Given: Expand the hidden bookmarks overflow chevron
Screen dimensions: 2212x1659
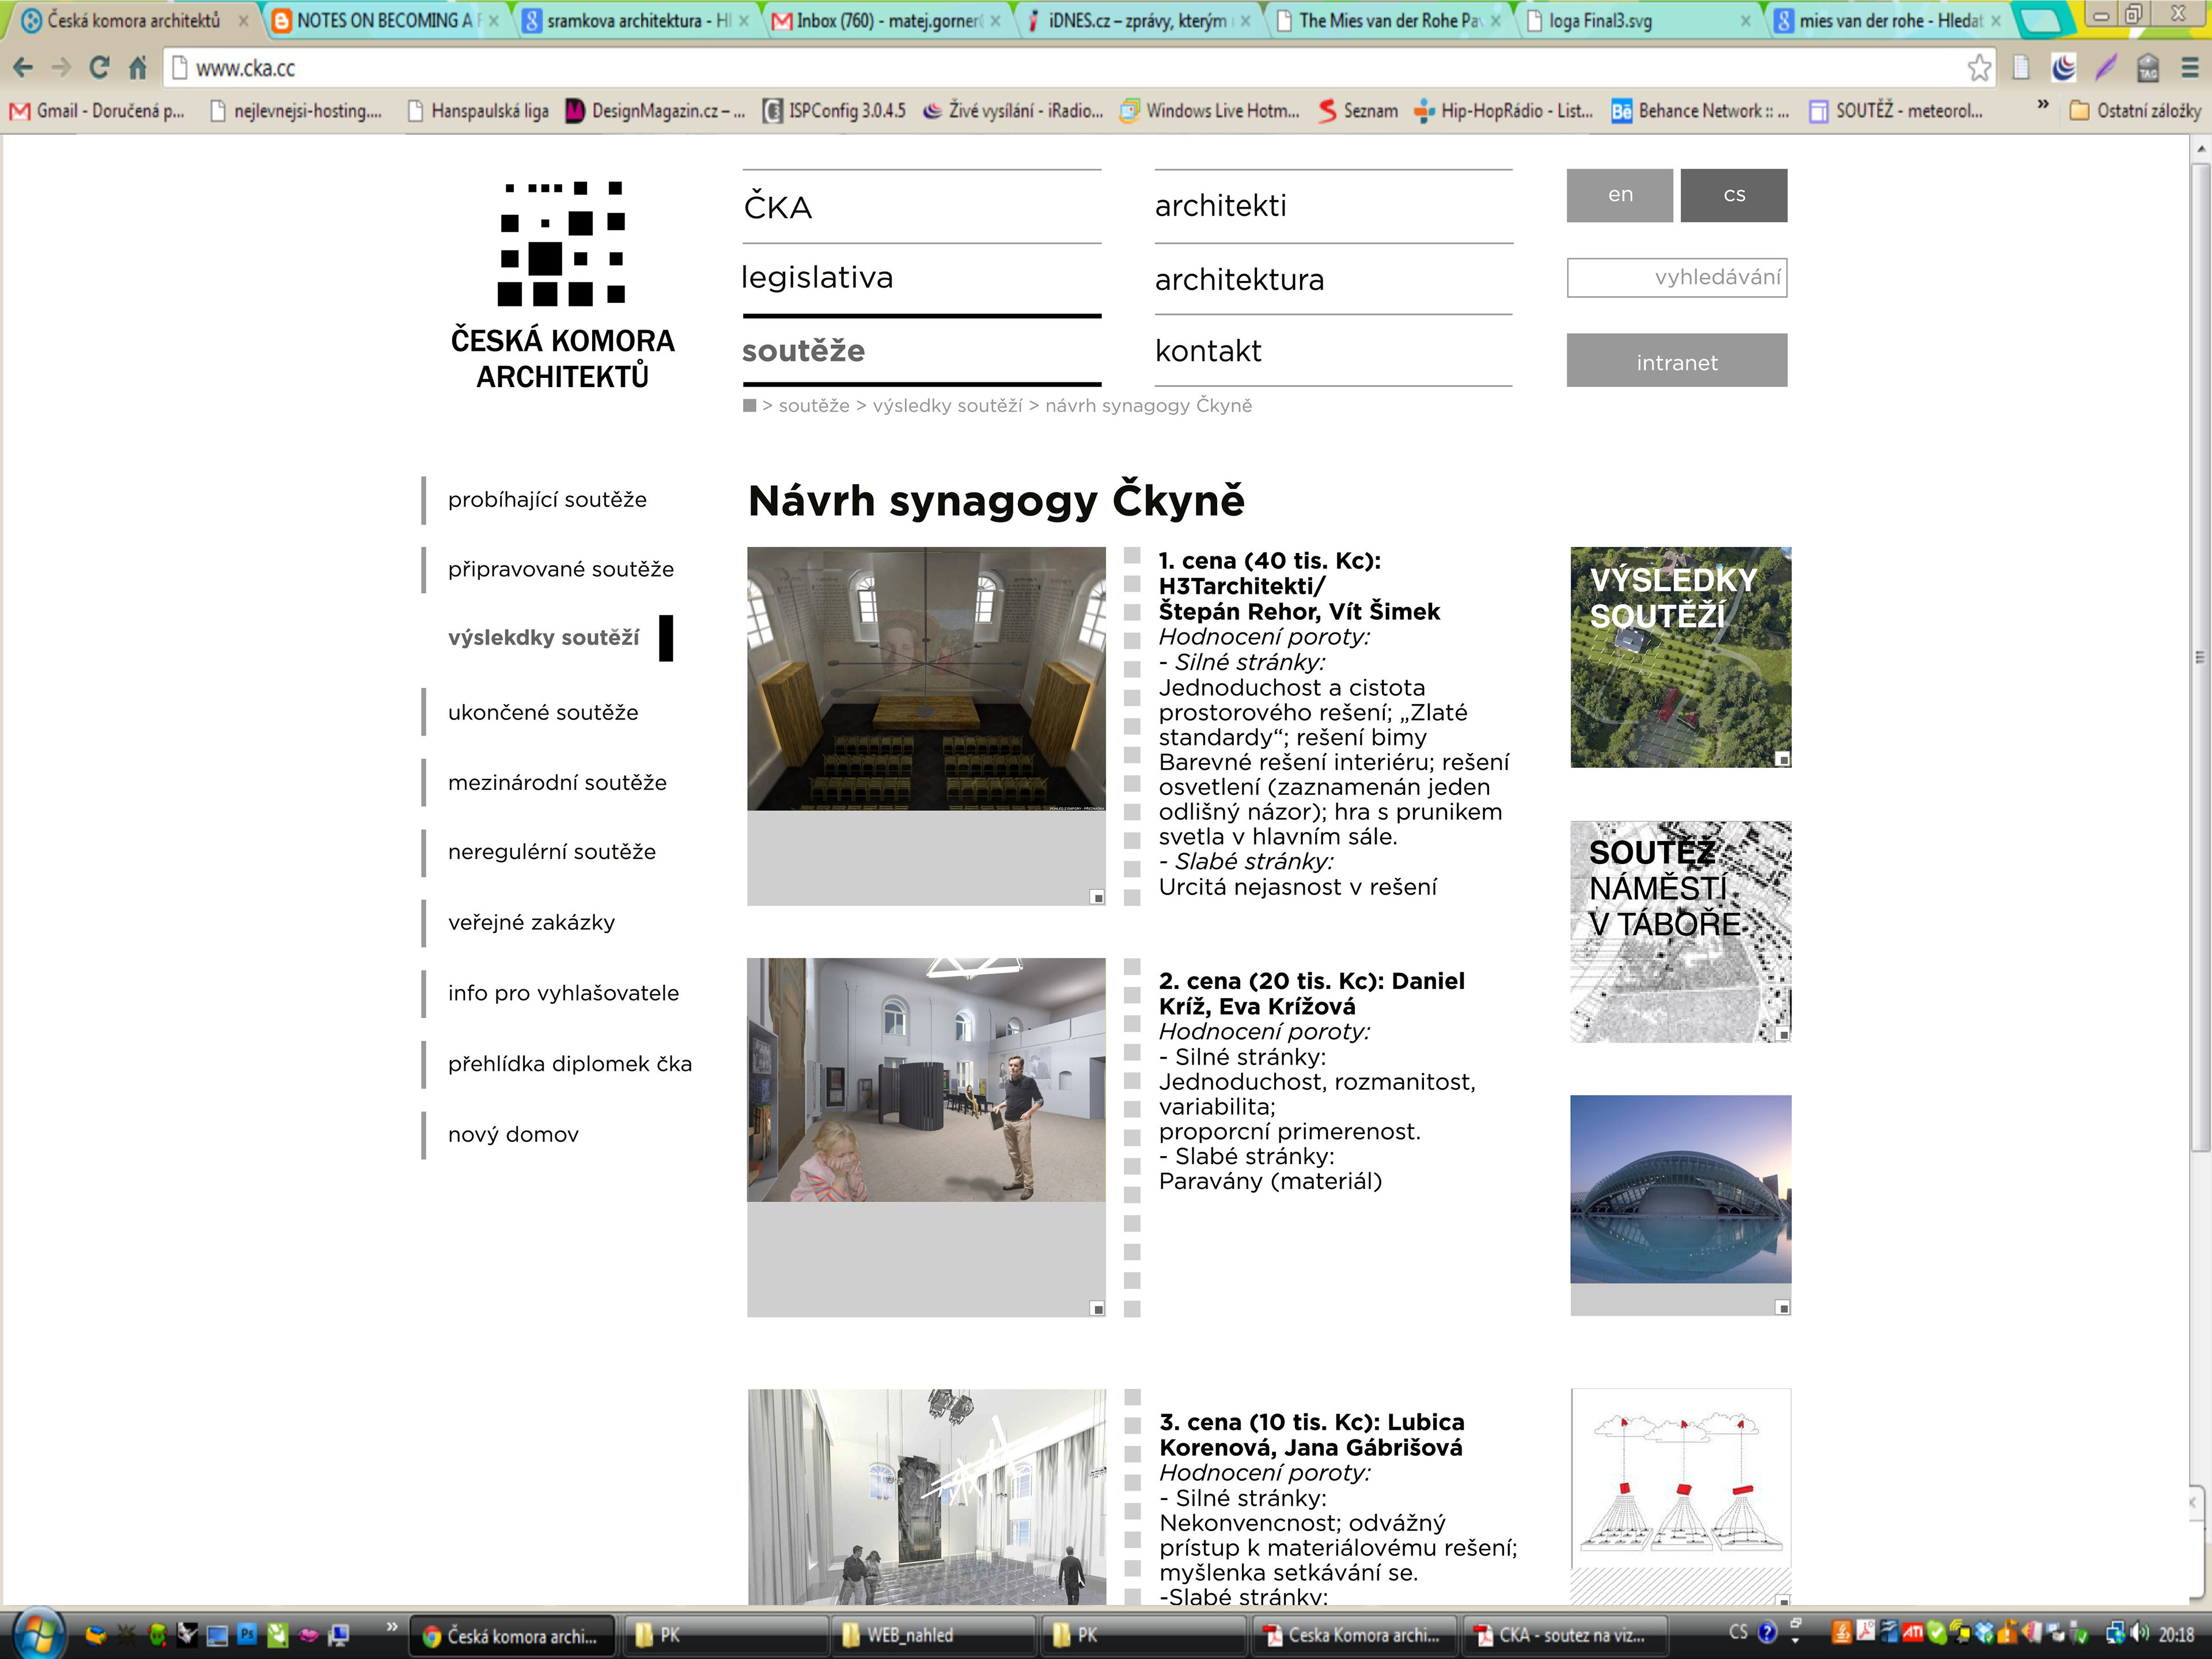Looking at the screenshot, I should coord(2043,105).
